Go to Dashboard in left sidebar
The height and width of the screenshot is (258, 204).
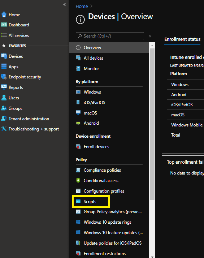click(19, 25)
